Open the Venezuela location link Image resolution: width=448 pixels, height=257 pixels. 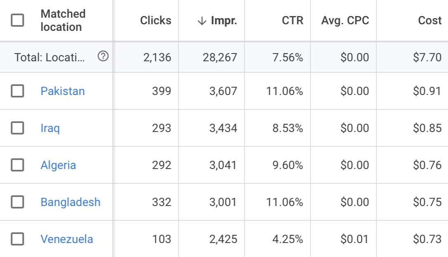tap(67, 239)
